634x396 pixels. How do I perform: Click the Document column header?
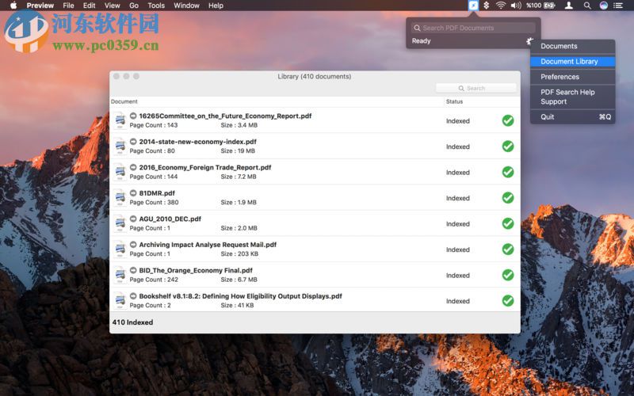pos(124,101)
